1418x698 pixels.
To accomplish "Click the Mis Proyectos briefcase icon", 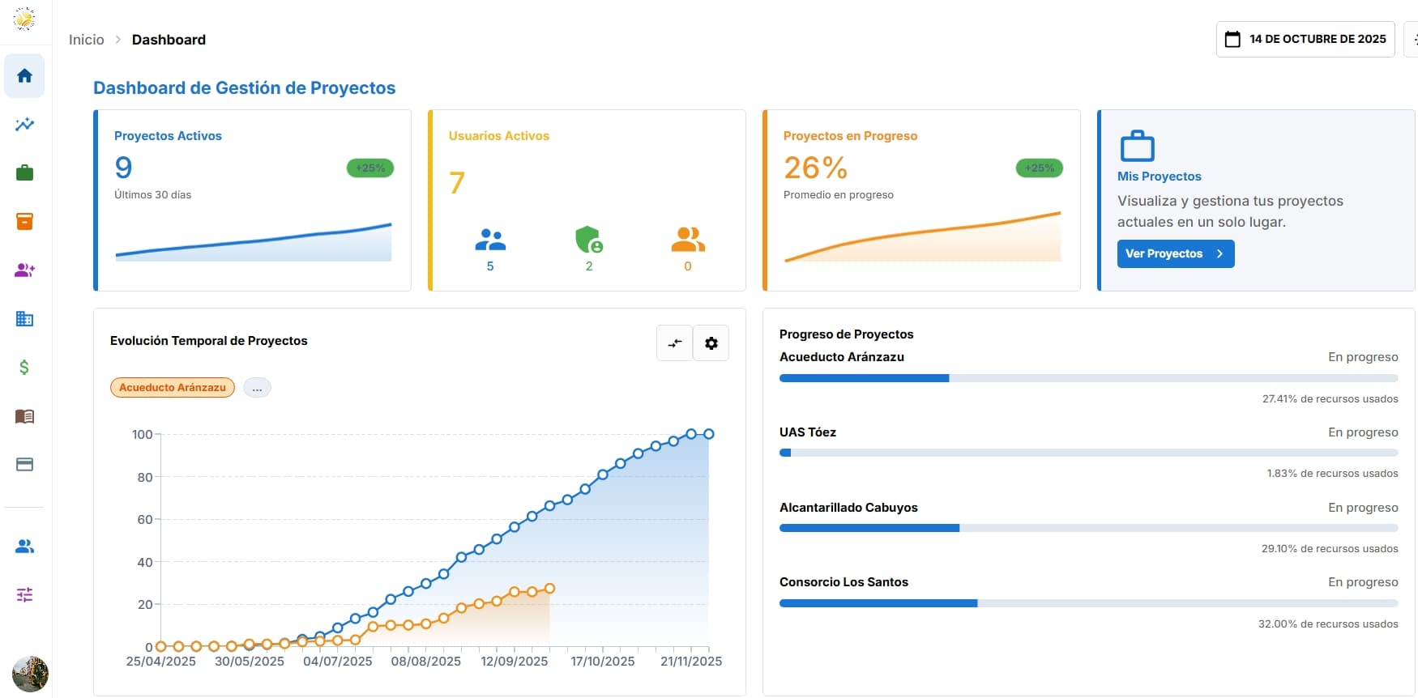I will pyautogui.click(x=1137, y=146).
